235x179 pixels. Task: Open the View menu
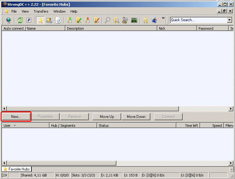tap(25, 11)
